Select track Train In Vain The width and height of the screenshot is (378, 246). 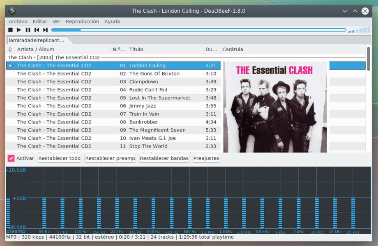pyautogui.click(x=113, y=114)
